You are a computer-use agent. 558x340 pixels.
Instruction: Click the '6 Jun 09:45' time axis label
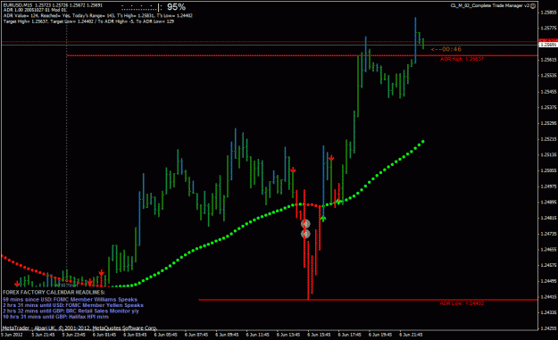(x=227, y=335)
